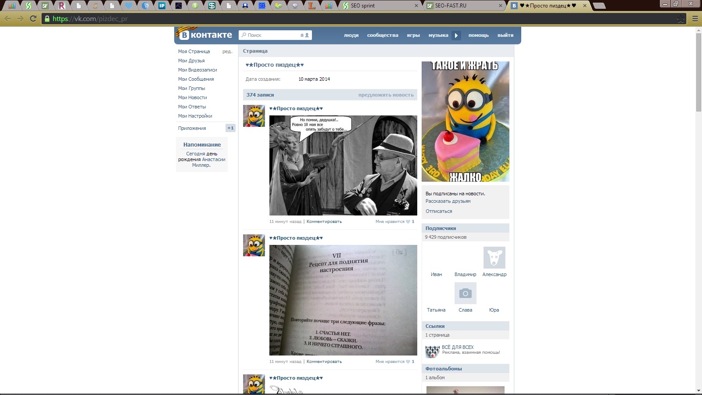
Task: Open the pinned golden G tab
Action: click(95, 6)
